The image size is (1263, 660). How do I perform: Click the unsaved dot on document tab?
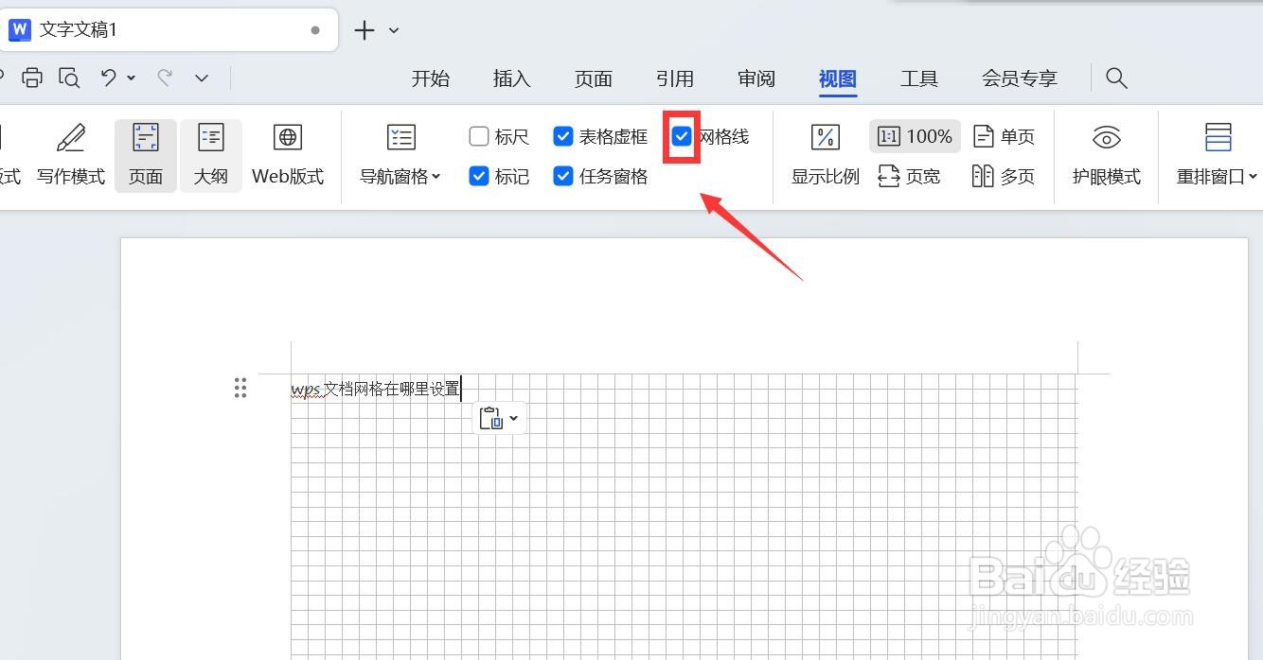315,30
